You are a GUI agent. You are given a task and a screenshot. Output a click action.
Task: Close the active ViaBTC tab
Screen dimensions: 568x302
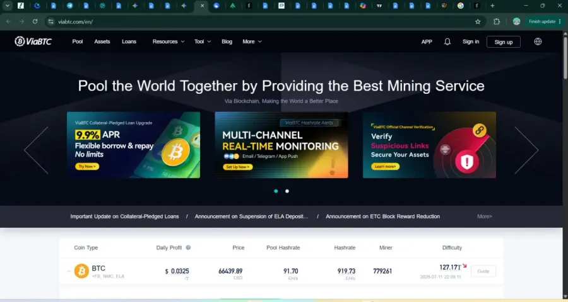[202, 6]
